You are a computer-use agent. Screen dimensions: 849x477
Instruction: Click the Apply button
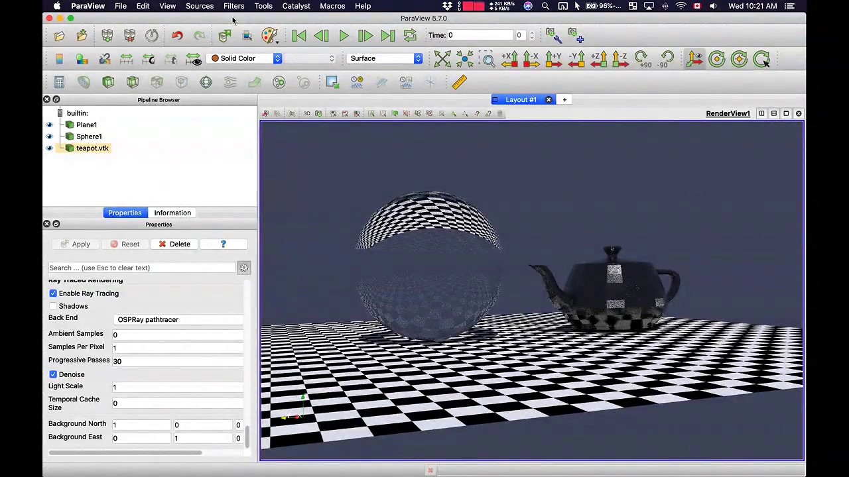(x=75, y=244)
